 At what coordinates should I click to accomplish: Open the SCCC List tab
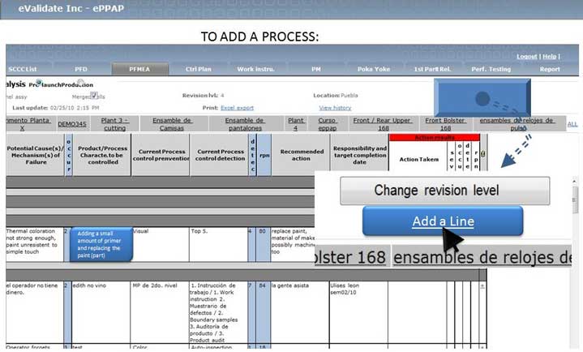coord(23,69)
